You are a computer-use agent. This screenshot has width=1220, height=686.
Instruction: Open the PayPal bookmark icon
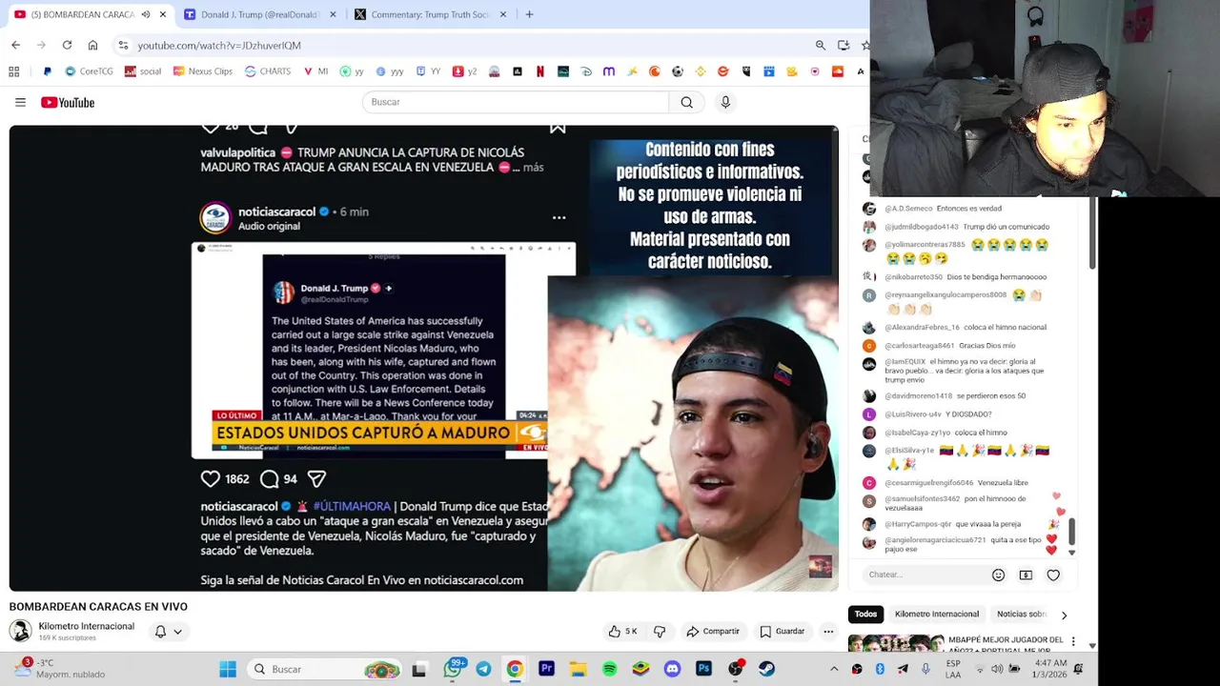[47, 71]
